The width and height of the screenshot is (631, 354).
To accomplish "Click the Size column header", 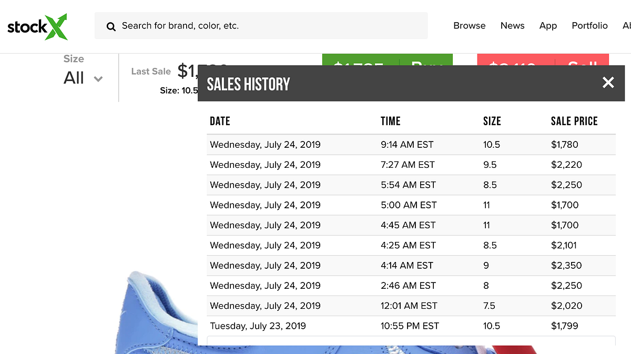I will point(492,122).
